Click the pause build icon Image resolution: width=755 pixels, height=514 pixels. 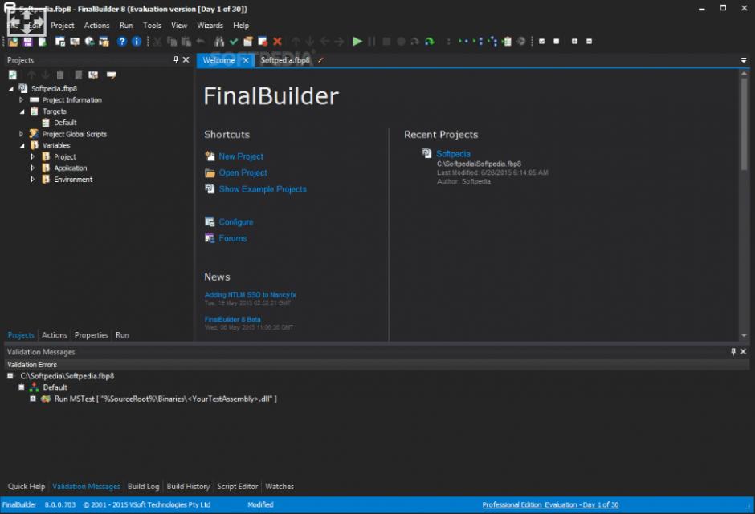point(372,42)
